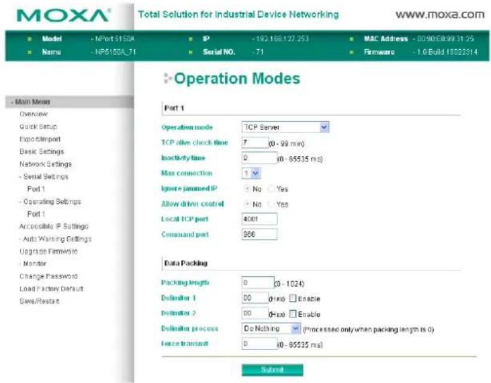This screenshot has width=491, height=383.
Task: Click the Delimiter 2 hex field
Action: [255, 313]
